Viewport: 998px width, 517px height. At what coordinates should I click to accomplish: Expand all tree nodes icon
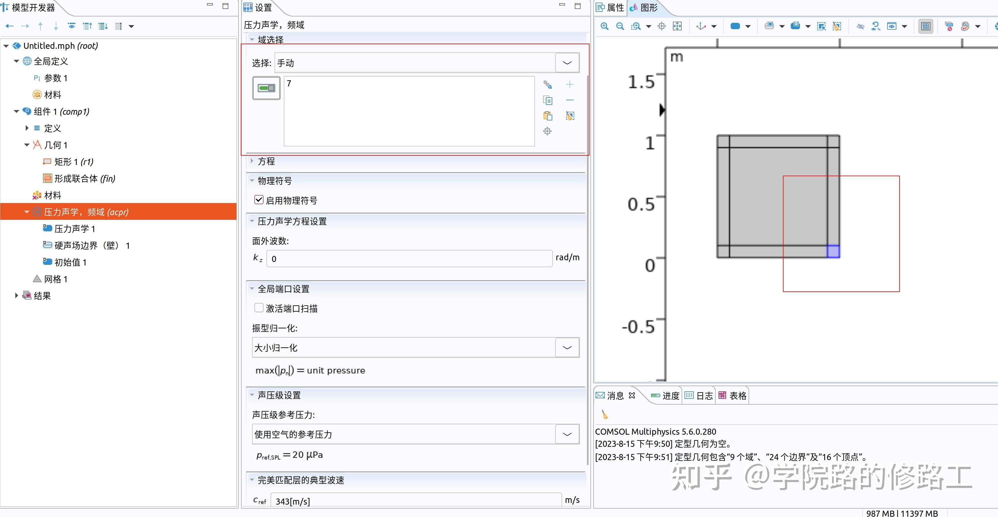[103, 26]
